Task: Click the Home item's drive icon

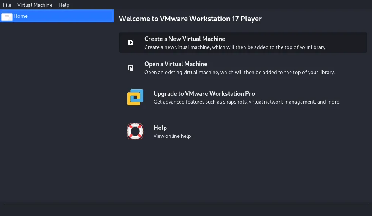Action: click(6, 17)
